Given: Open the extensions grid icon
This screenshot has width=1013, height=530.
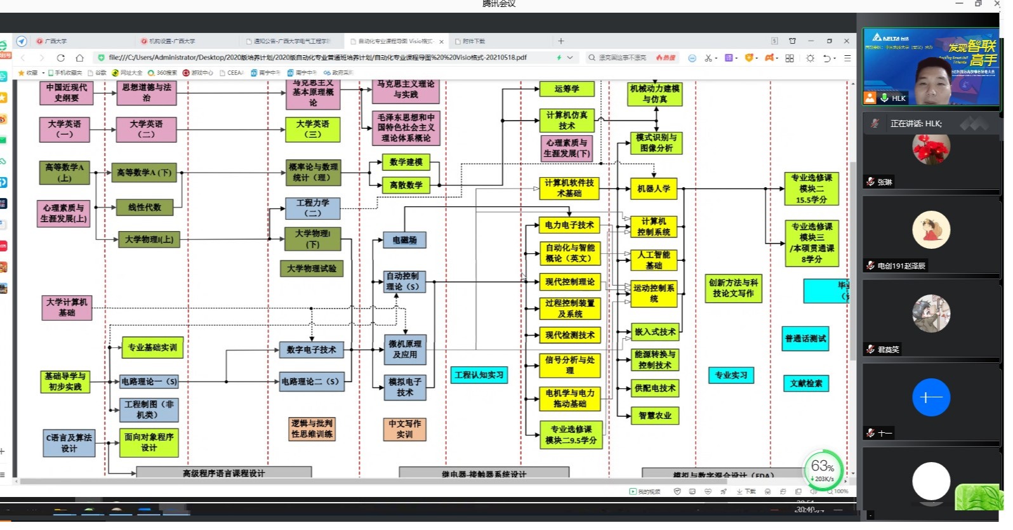Looking at the screenshot, I should click(790, 58).
